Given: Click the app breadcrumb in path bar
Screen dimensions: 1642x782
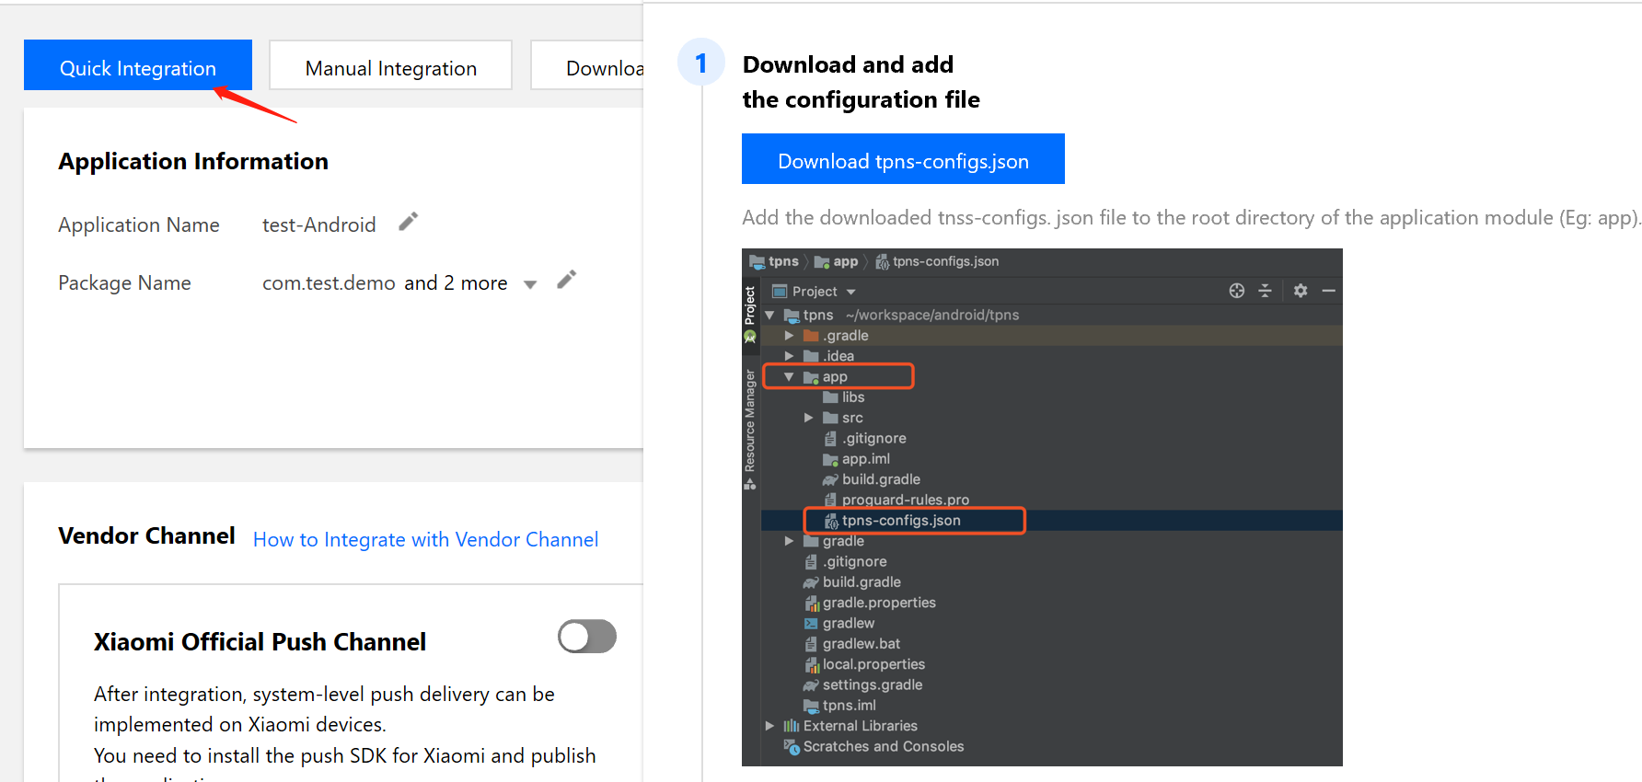Looking at the screenshot, I should click(x=845, y=261).
